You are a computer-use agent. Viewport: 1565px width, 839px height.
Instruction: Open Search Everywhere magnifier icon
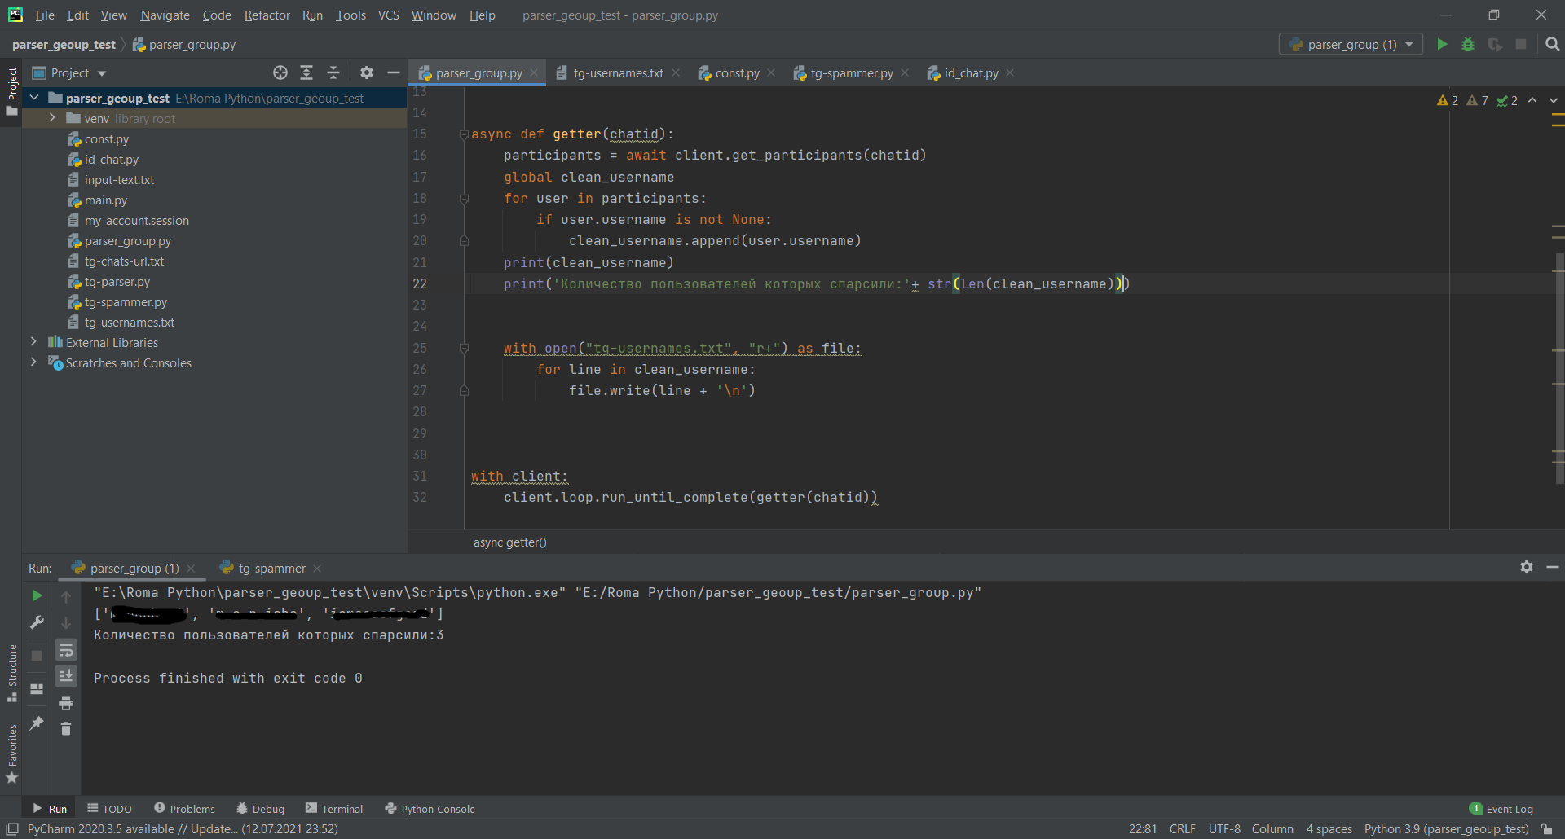pyautogui.click(x=1553, y=44)
